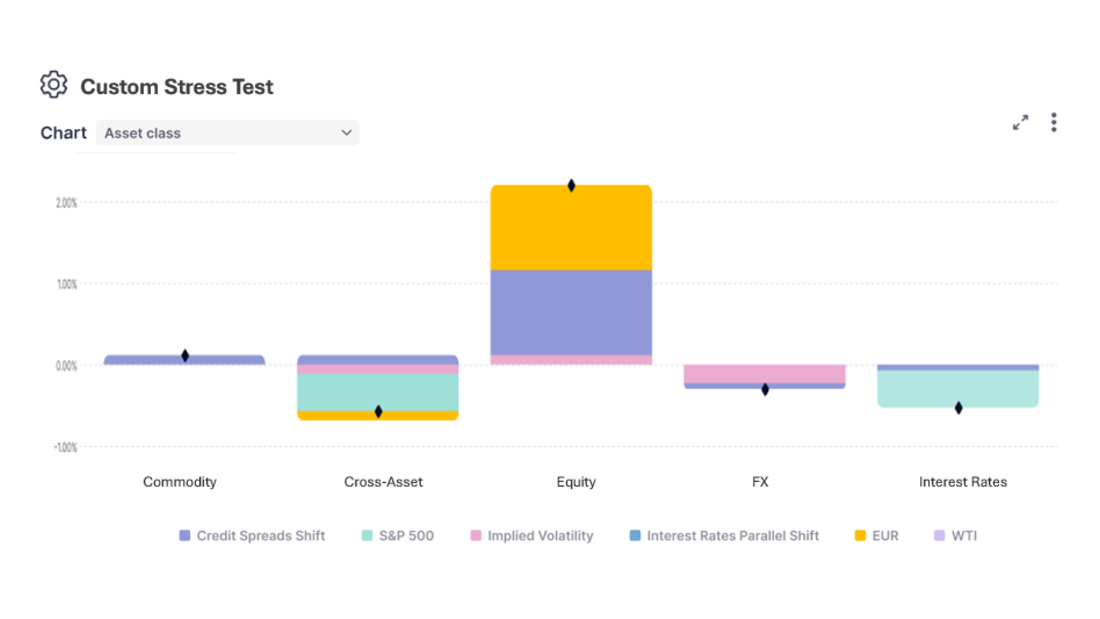The image size is (1100, 619).
Task: Toggle the Implied Volatility legend series
Action: [540, 535]
